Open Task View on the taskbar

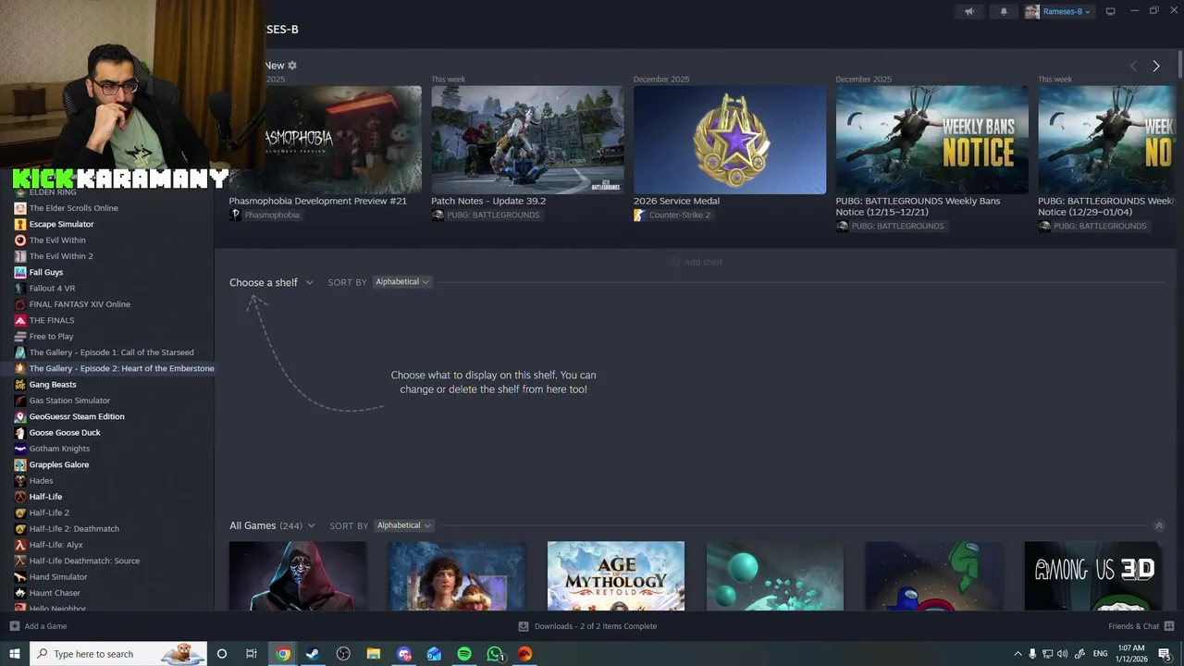click(x=251, y=654)
